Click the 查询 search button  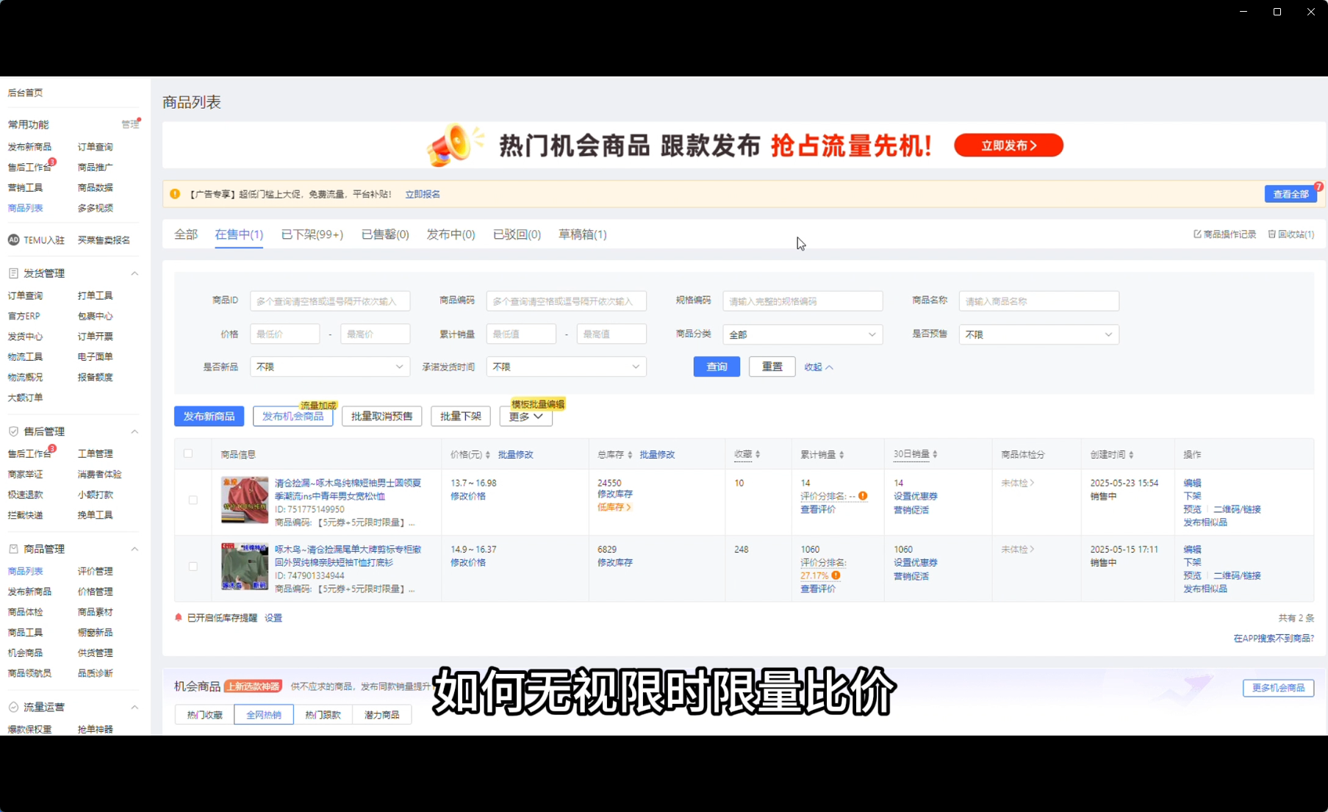(717, 366)
